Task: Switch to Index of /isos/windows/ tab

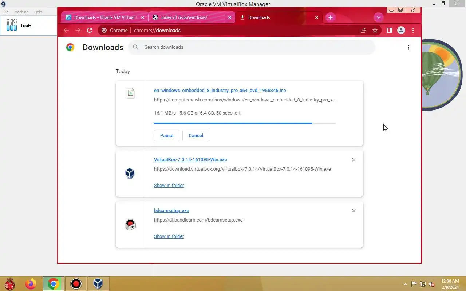Action: pyautogui.click(x=191, y=17)
